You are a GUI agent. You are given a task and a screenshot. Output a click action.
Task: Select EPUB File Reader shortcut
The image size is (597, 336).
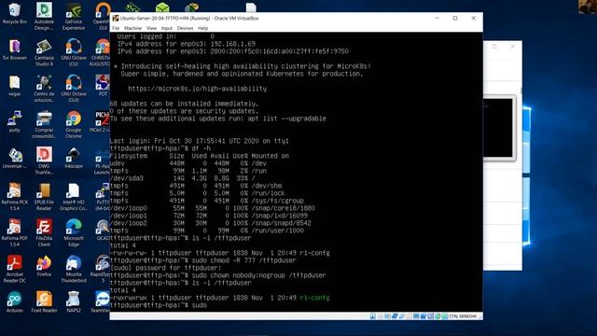click(44, 197)
